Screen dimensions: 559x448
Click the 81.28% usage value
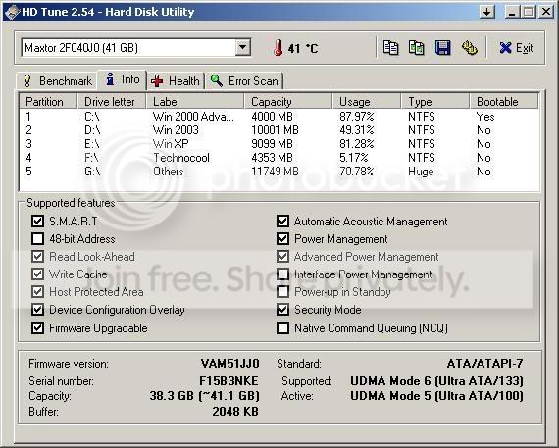[x=357, y=144]
